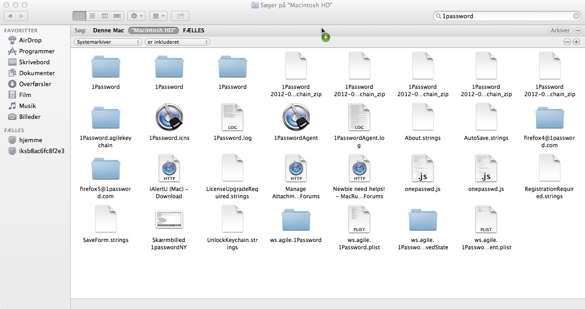Open the Systemarkiver criteria dropdown
The width and height of the screenshot is (585, 309).
coord(108,42)
